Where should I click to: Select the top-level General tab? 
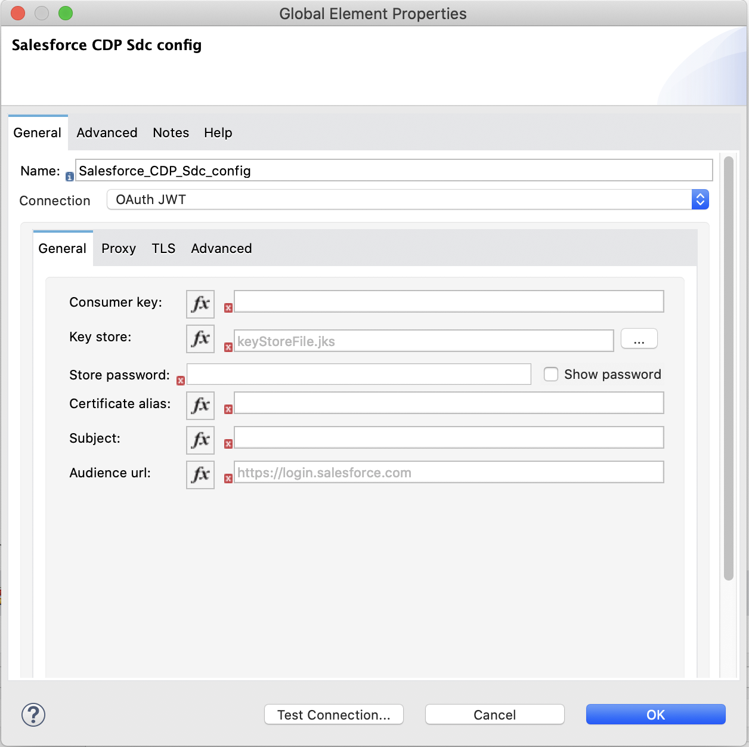click(38, 132)
